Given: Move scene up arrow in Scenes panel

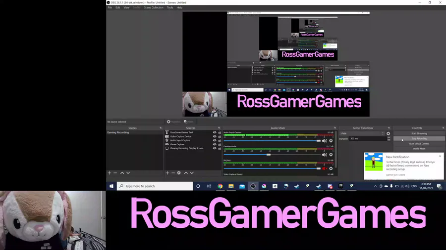Looking at the screenshot, I should click(122, 173).
